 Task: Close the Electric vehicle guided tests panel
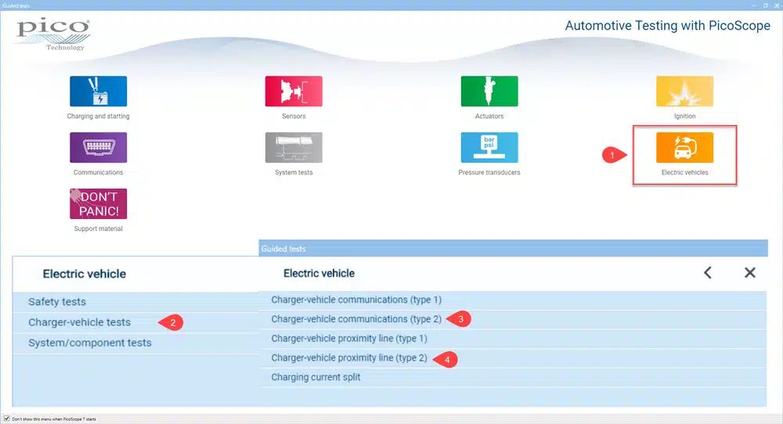point(749,272)
